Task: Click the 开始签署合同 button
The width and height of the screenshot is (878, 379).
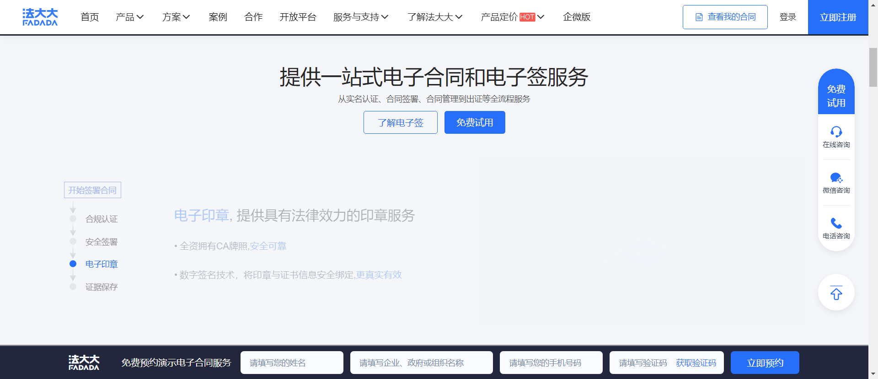Action: tap(92, 190)
